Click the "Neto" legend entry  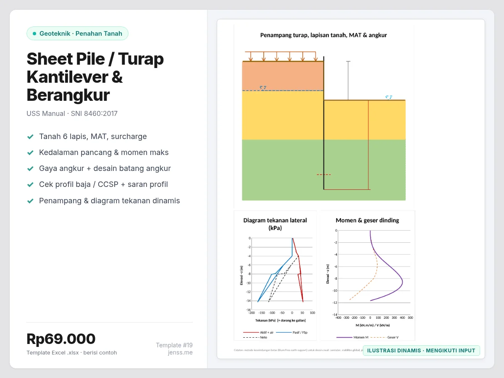pos(255,337)
